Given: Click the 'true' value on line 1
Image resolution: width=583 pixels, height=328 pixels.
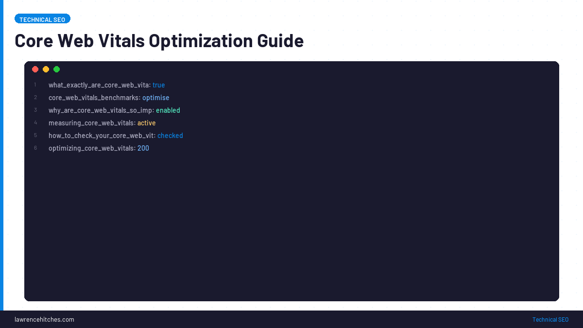Looking at the screenshot, I should pos(159,85).
